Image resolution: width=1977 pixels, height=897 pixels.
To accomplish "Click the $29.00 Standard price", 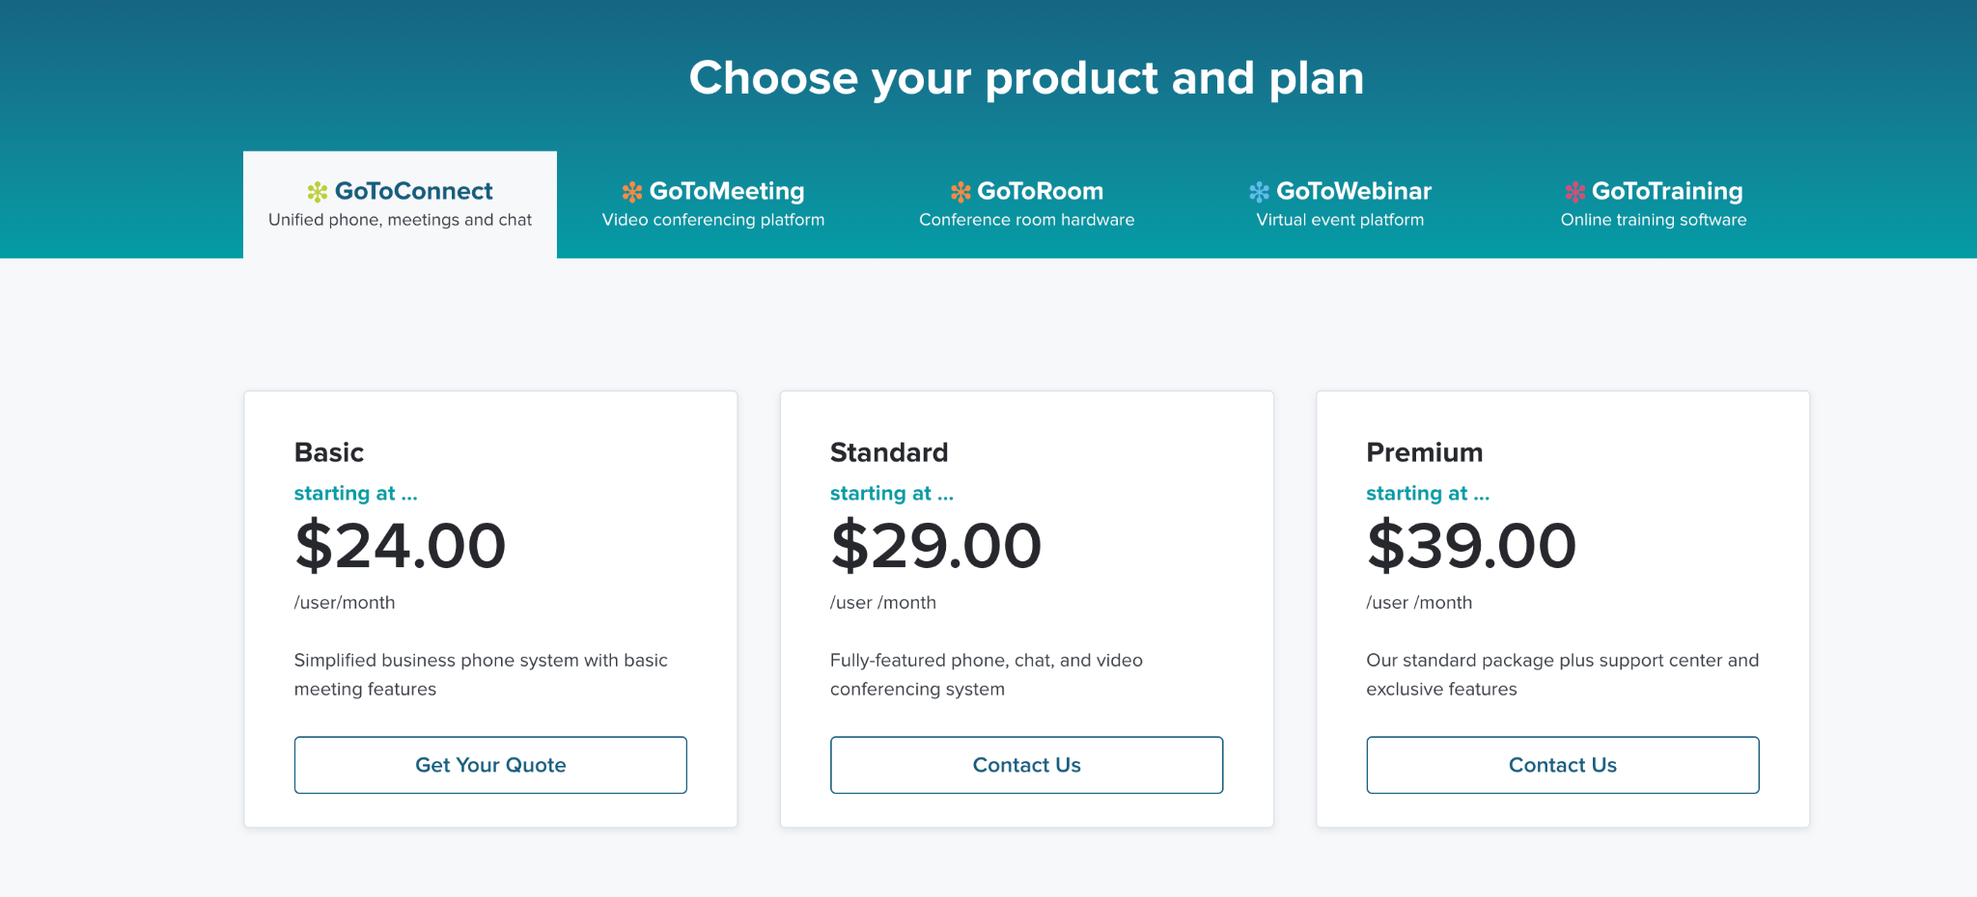I will [935, 546].
